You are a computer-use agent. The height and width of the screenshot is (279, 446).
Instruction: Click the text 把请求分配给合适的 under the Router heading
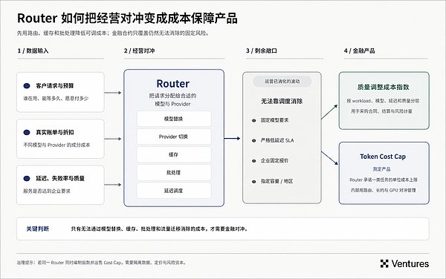(x=172, y=96)
